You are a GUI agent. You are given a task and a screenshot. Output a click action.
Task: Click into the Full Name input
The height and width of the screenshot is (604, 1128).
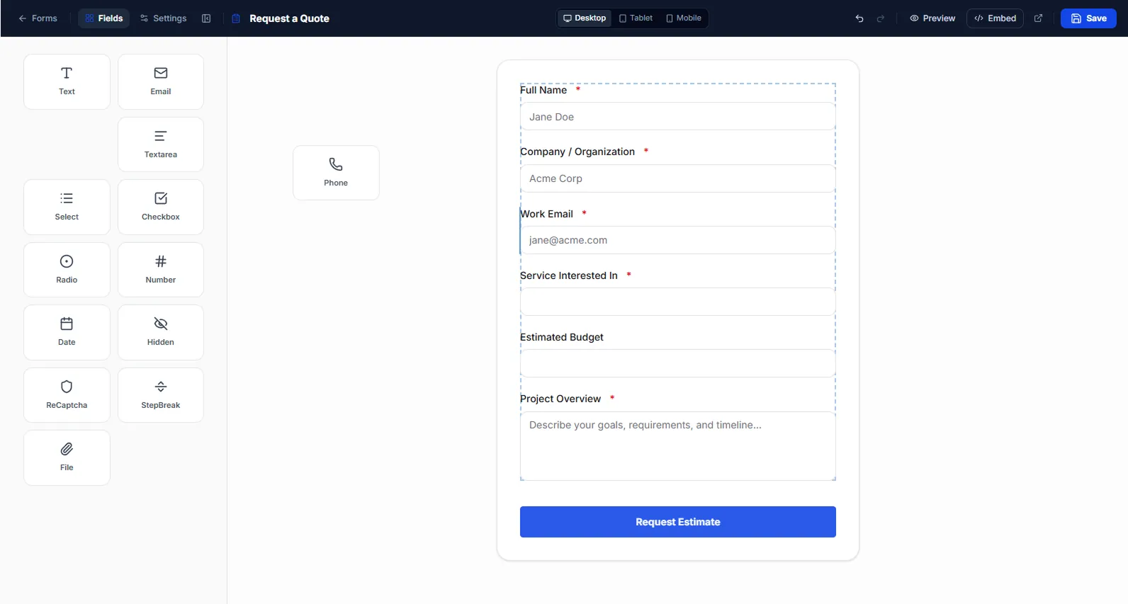click(x=678, y=117)
